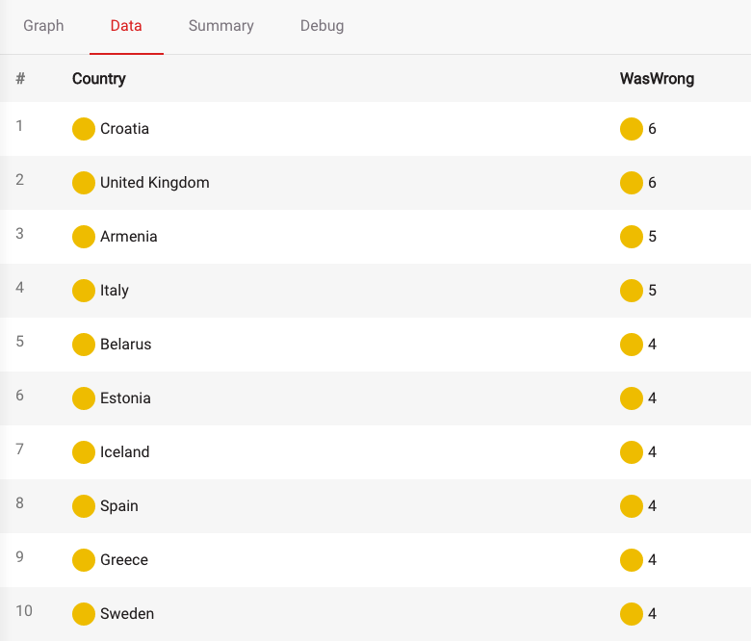Click the row number 10 cell

pyautogui.click(x=24, y=611)
